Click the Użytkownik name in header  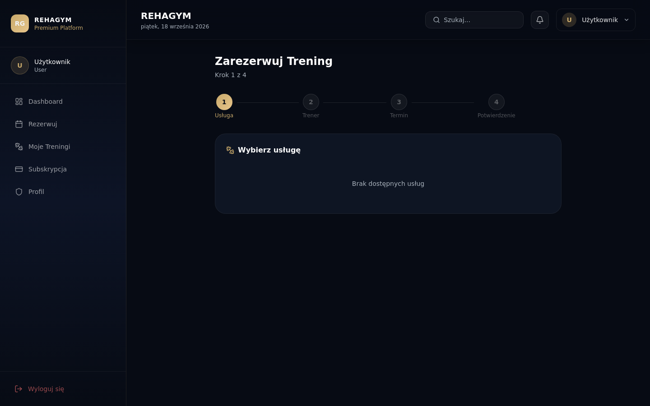[x=600, y=20]
